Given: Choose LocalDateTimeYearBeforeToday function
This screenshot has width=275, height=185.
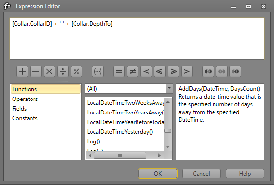Looking at the screenshot, I should 125,122.
